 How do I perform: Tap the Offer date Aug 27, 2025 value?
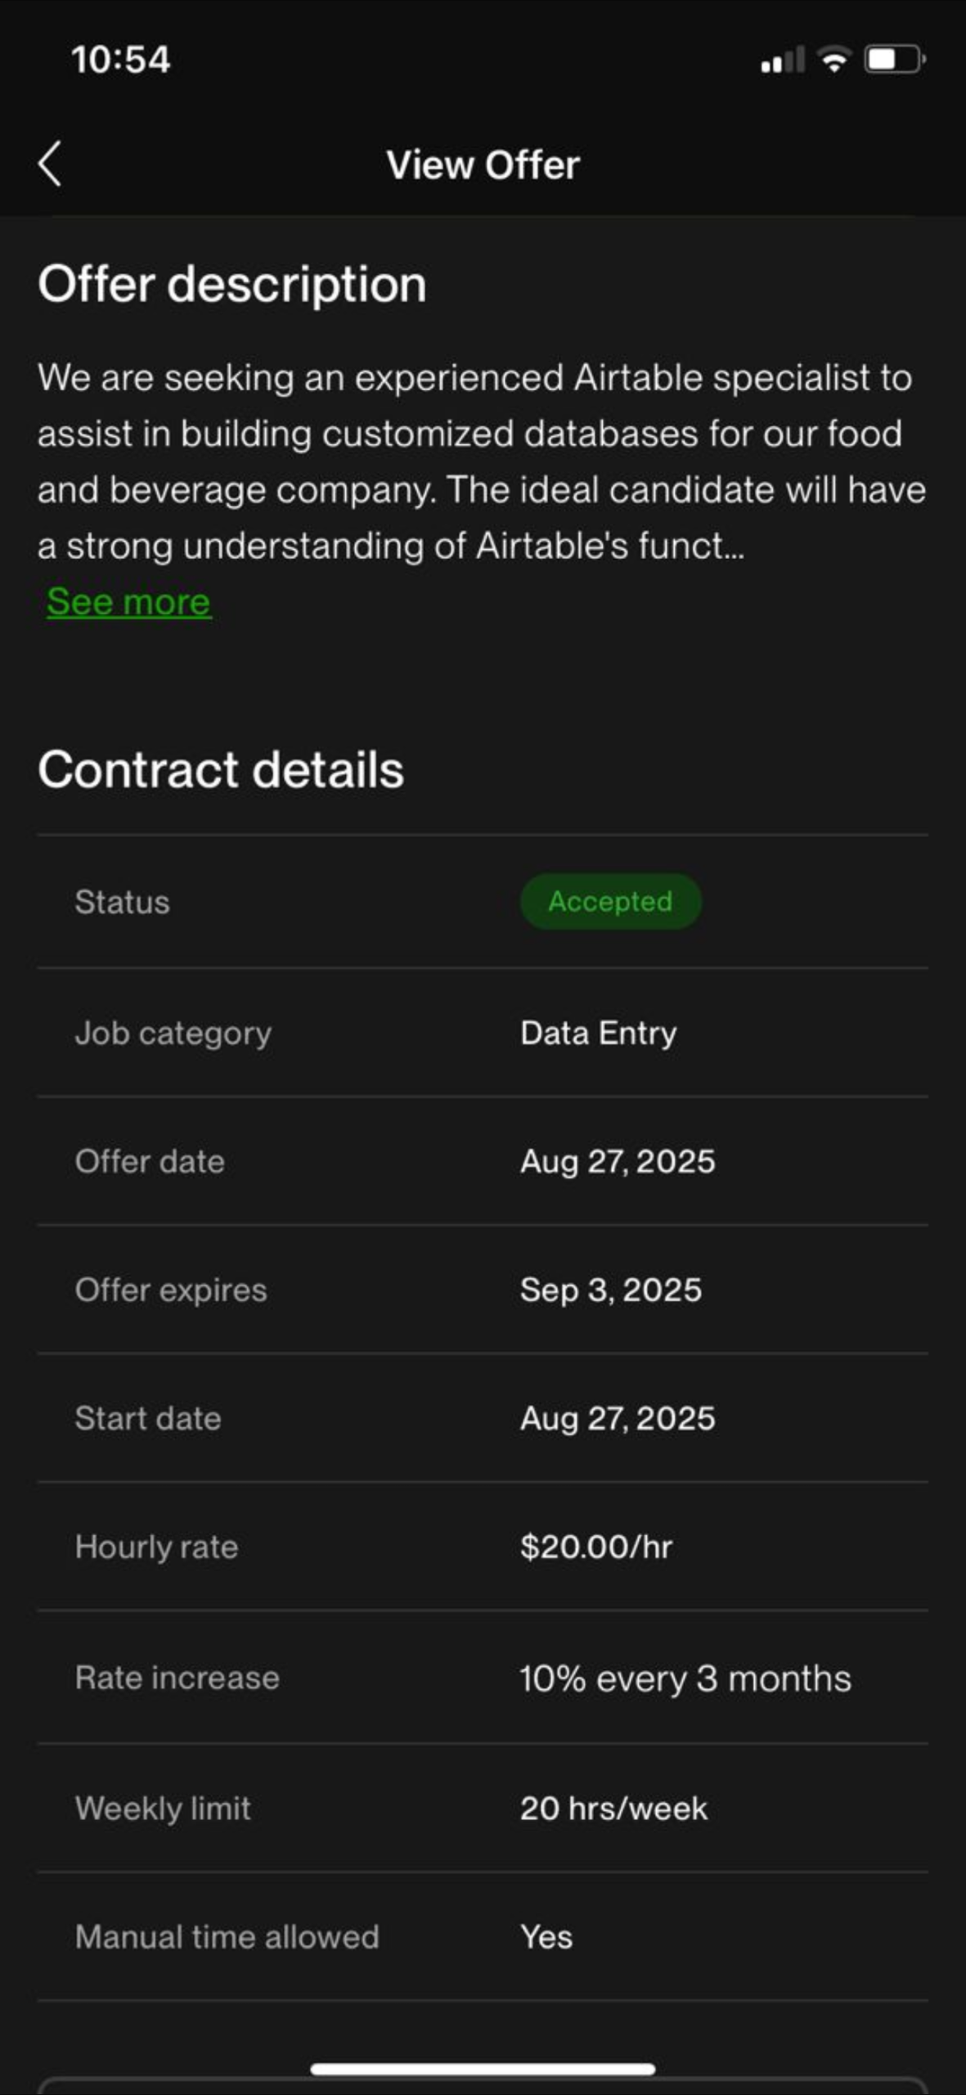tap(618, 1162)
